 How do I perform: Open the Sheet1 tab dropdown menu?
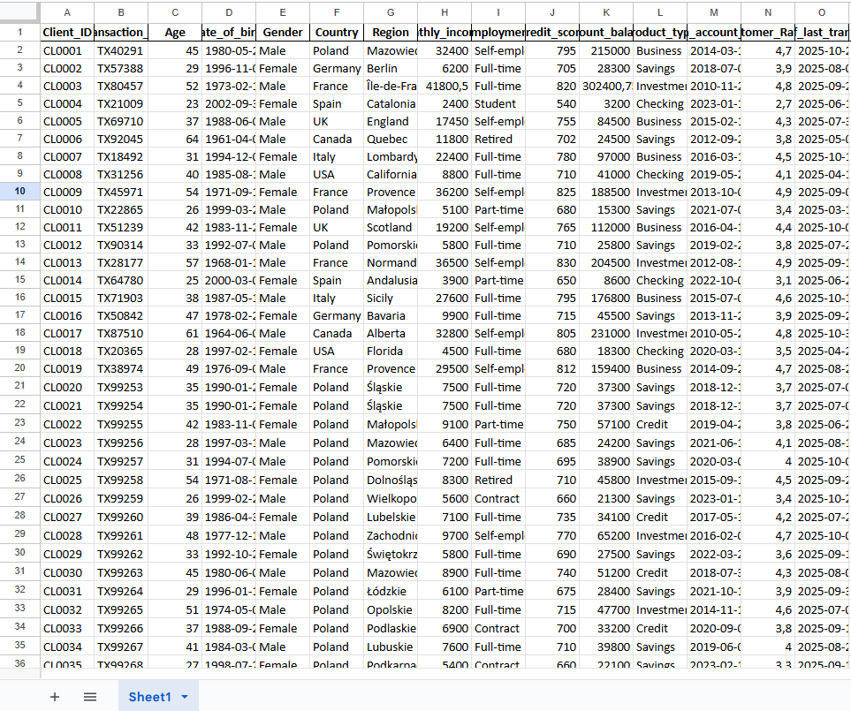183,697
